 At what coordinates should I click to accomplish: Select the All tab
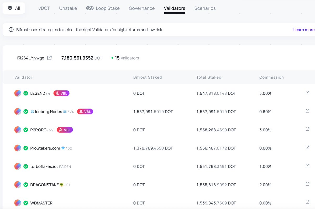(14, 8)
